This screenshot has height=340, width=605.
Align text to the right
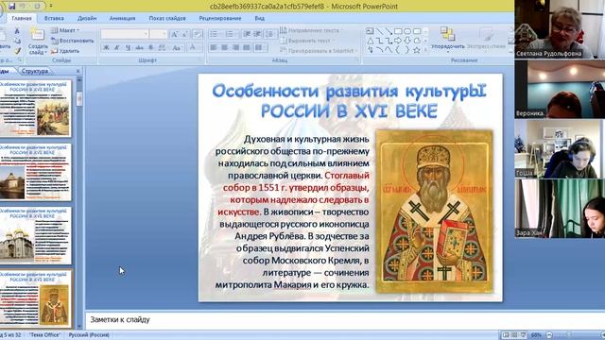pyautogui.click(x=235, y=47)
